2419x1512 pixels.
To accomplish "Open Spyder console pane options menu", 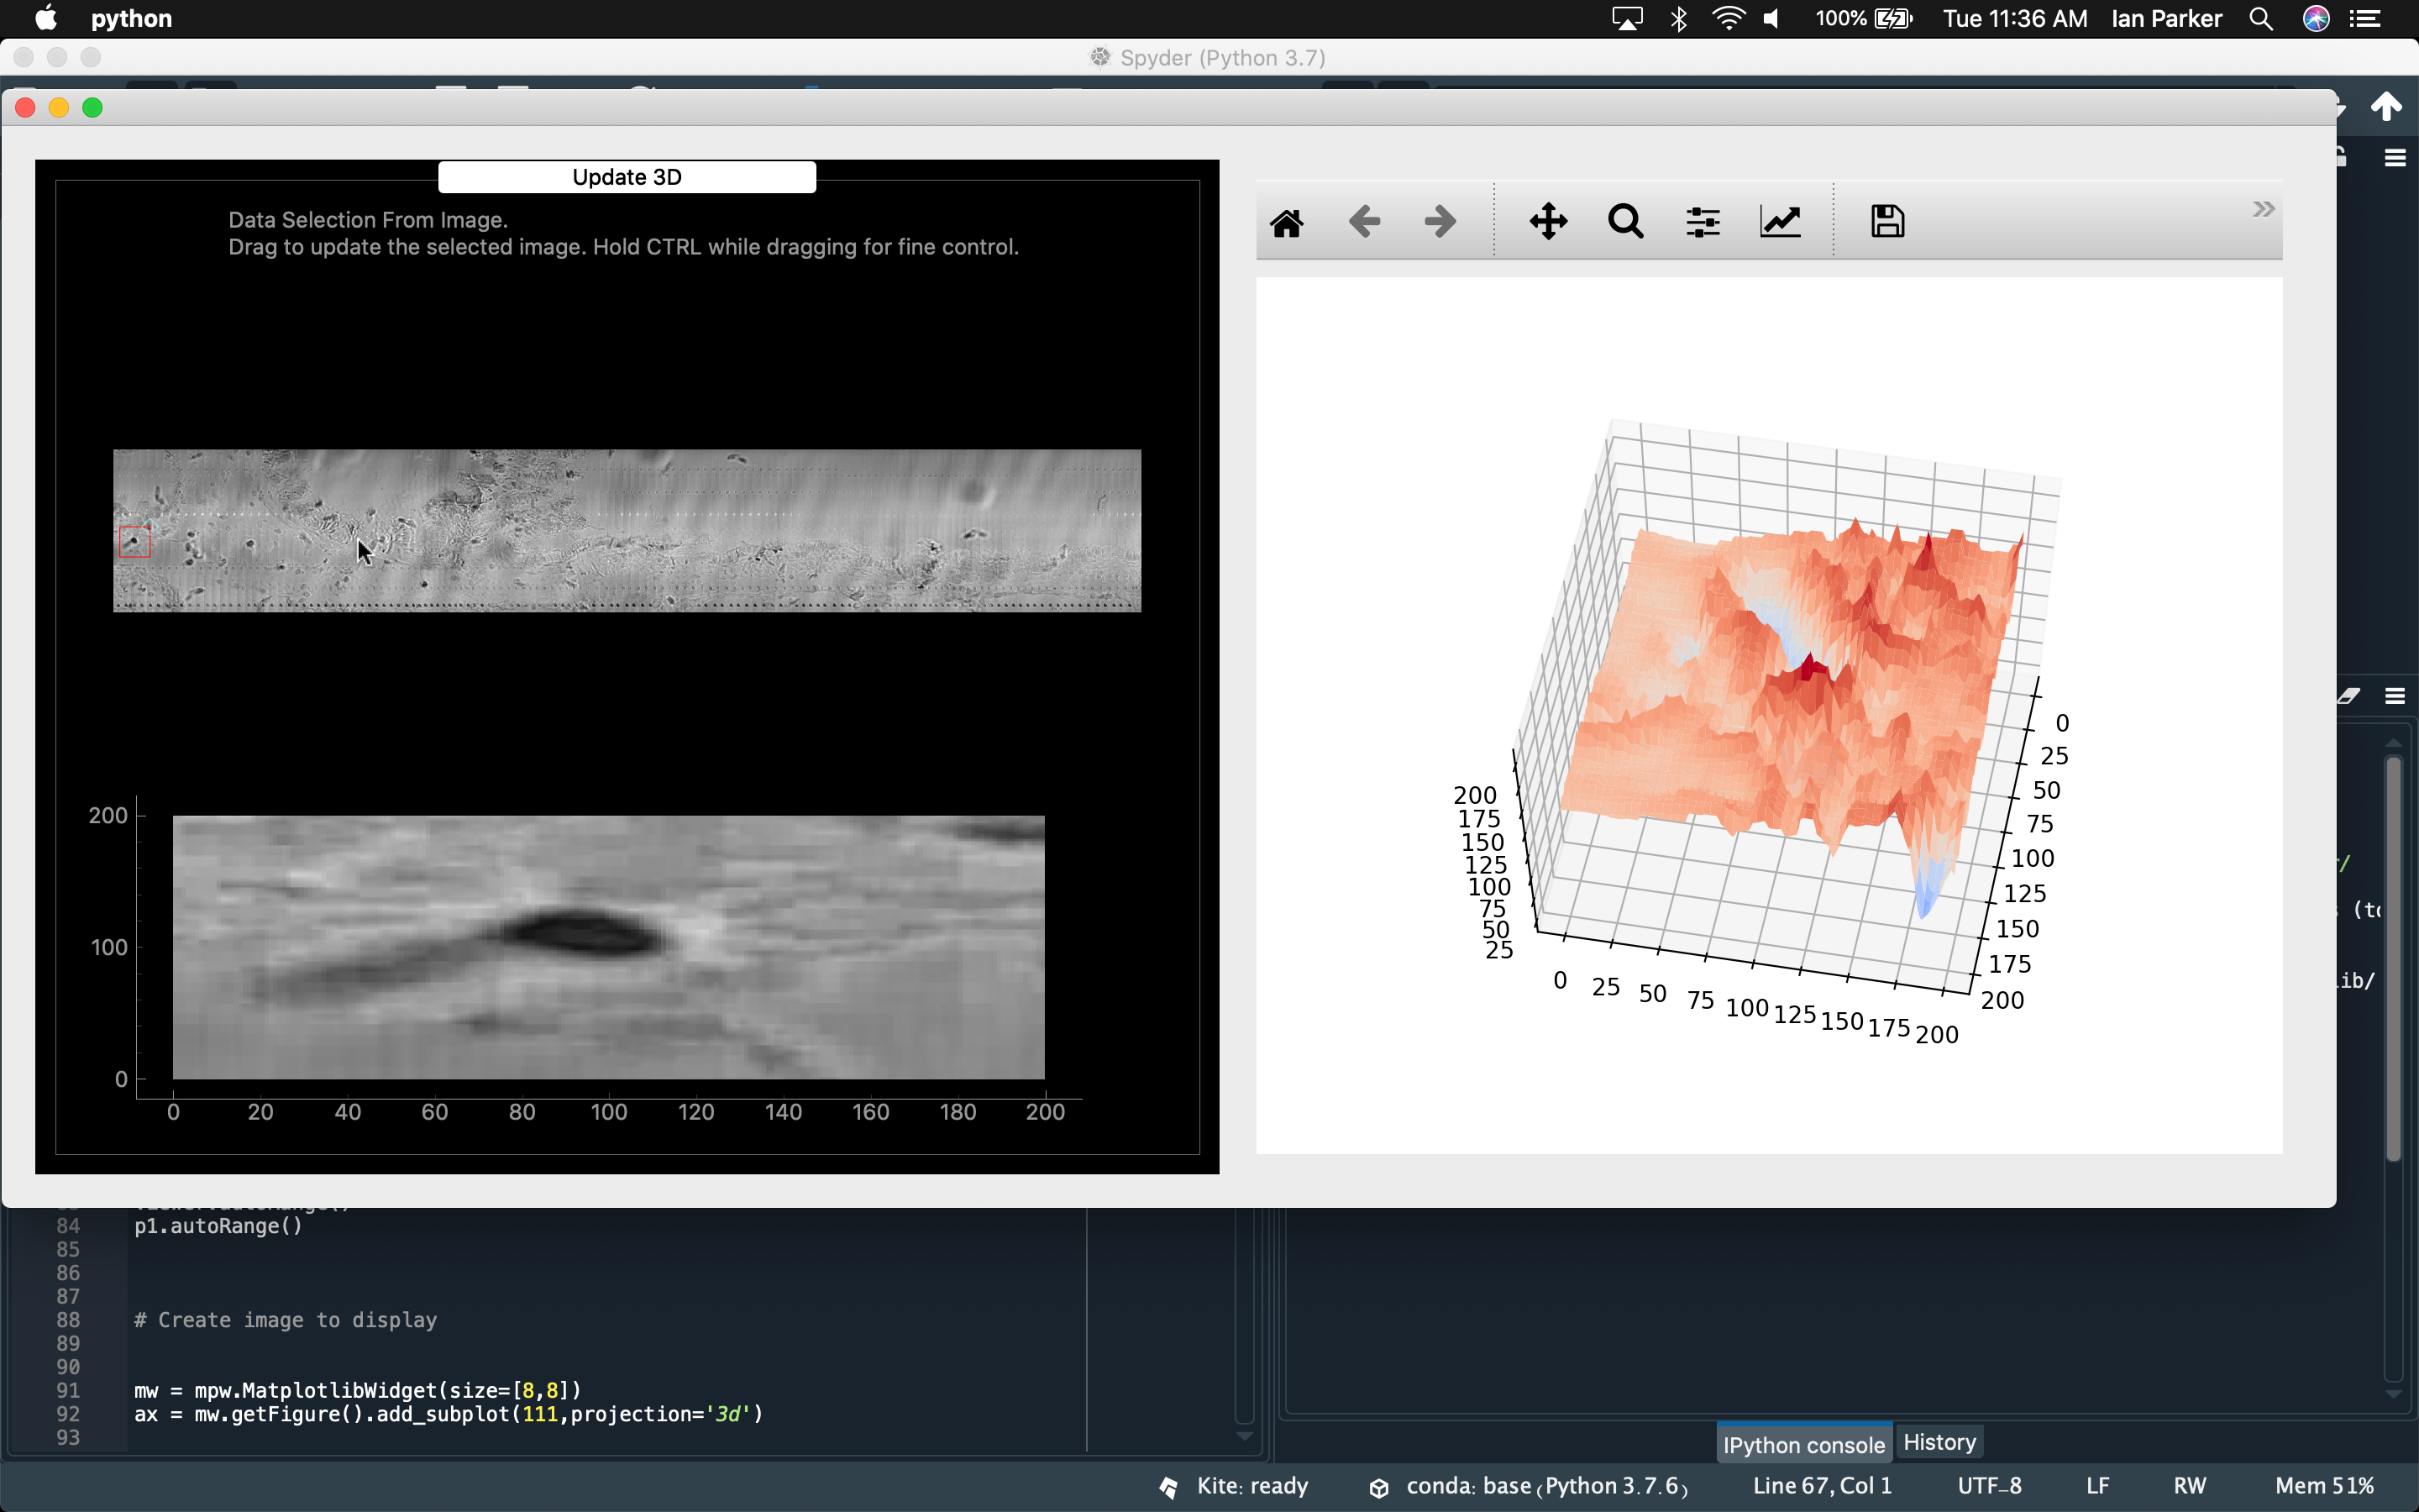I will click(x=2395, y=696).
